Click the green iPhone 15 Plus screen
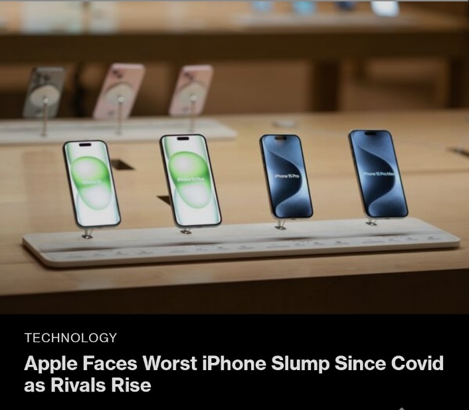This screenshot has height=410, width=469. point(191,180)
